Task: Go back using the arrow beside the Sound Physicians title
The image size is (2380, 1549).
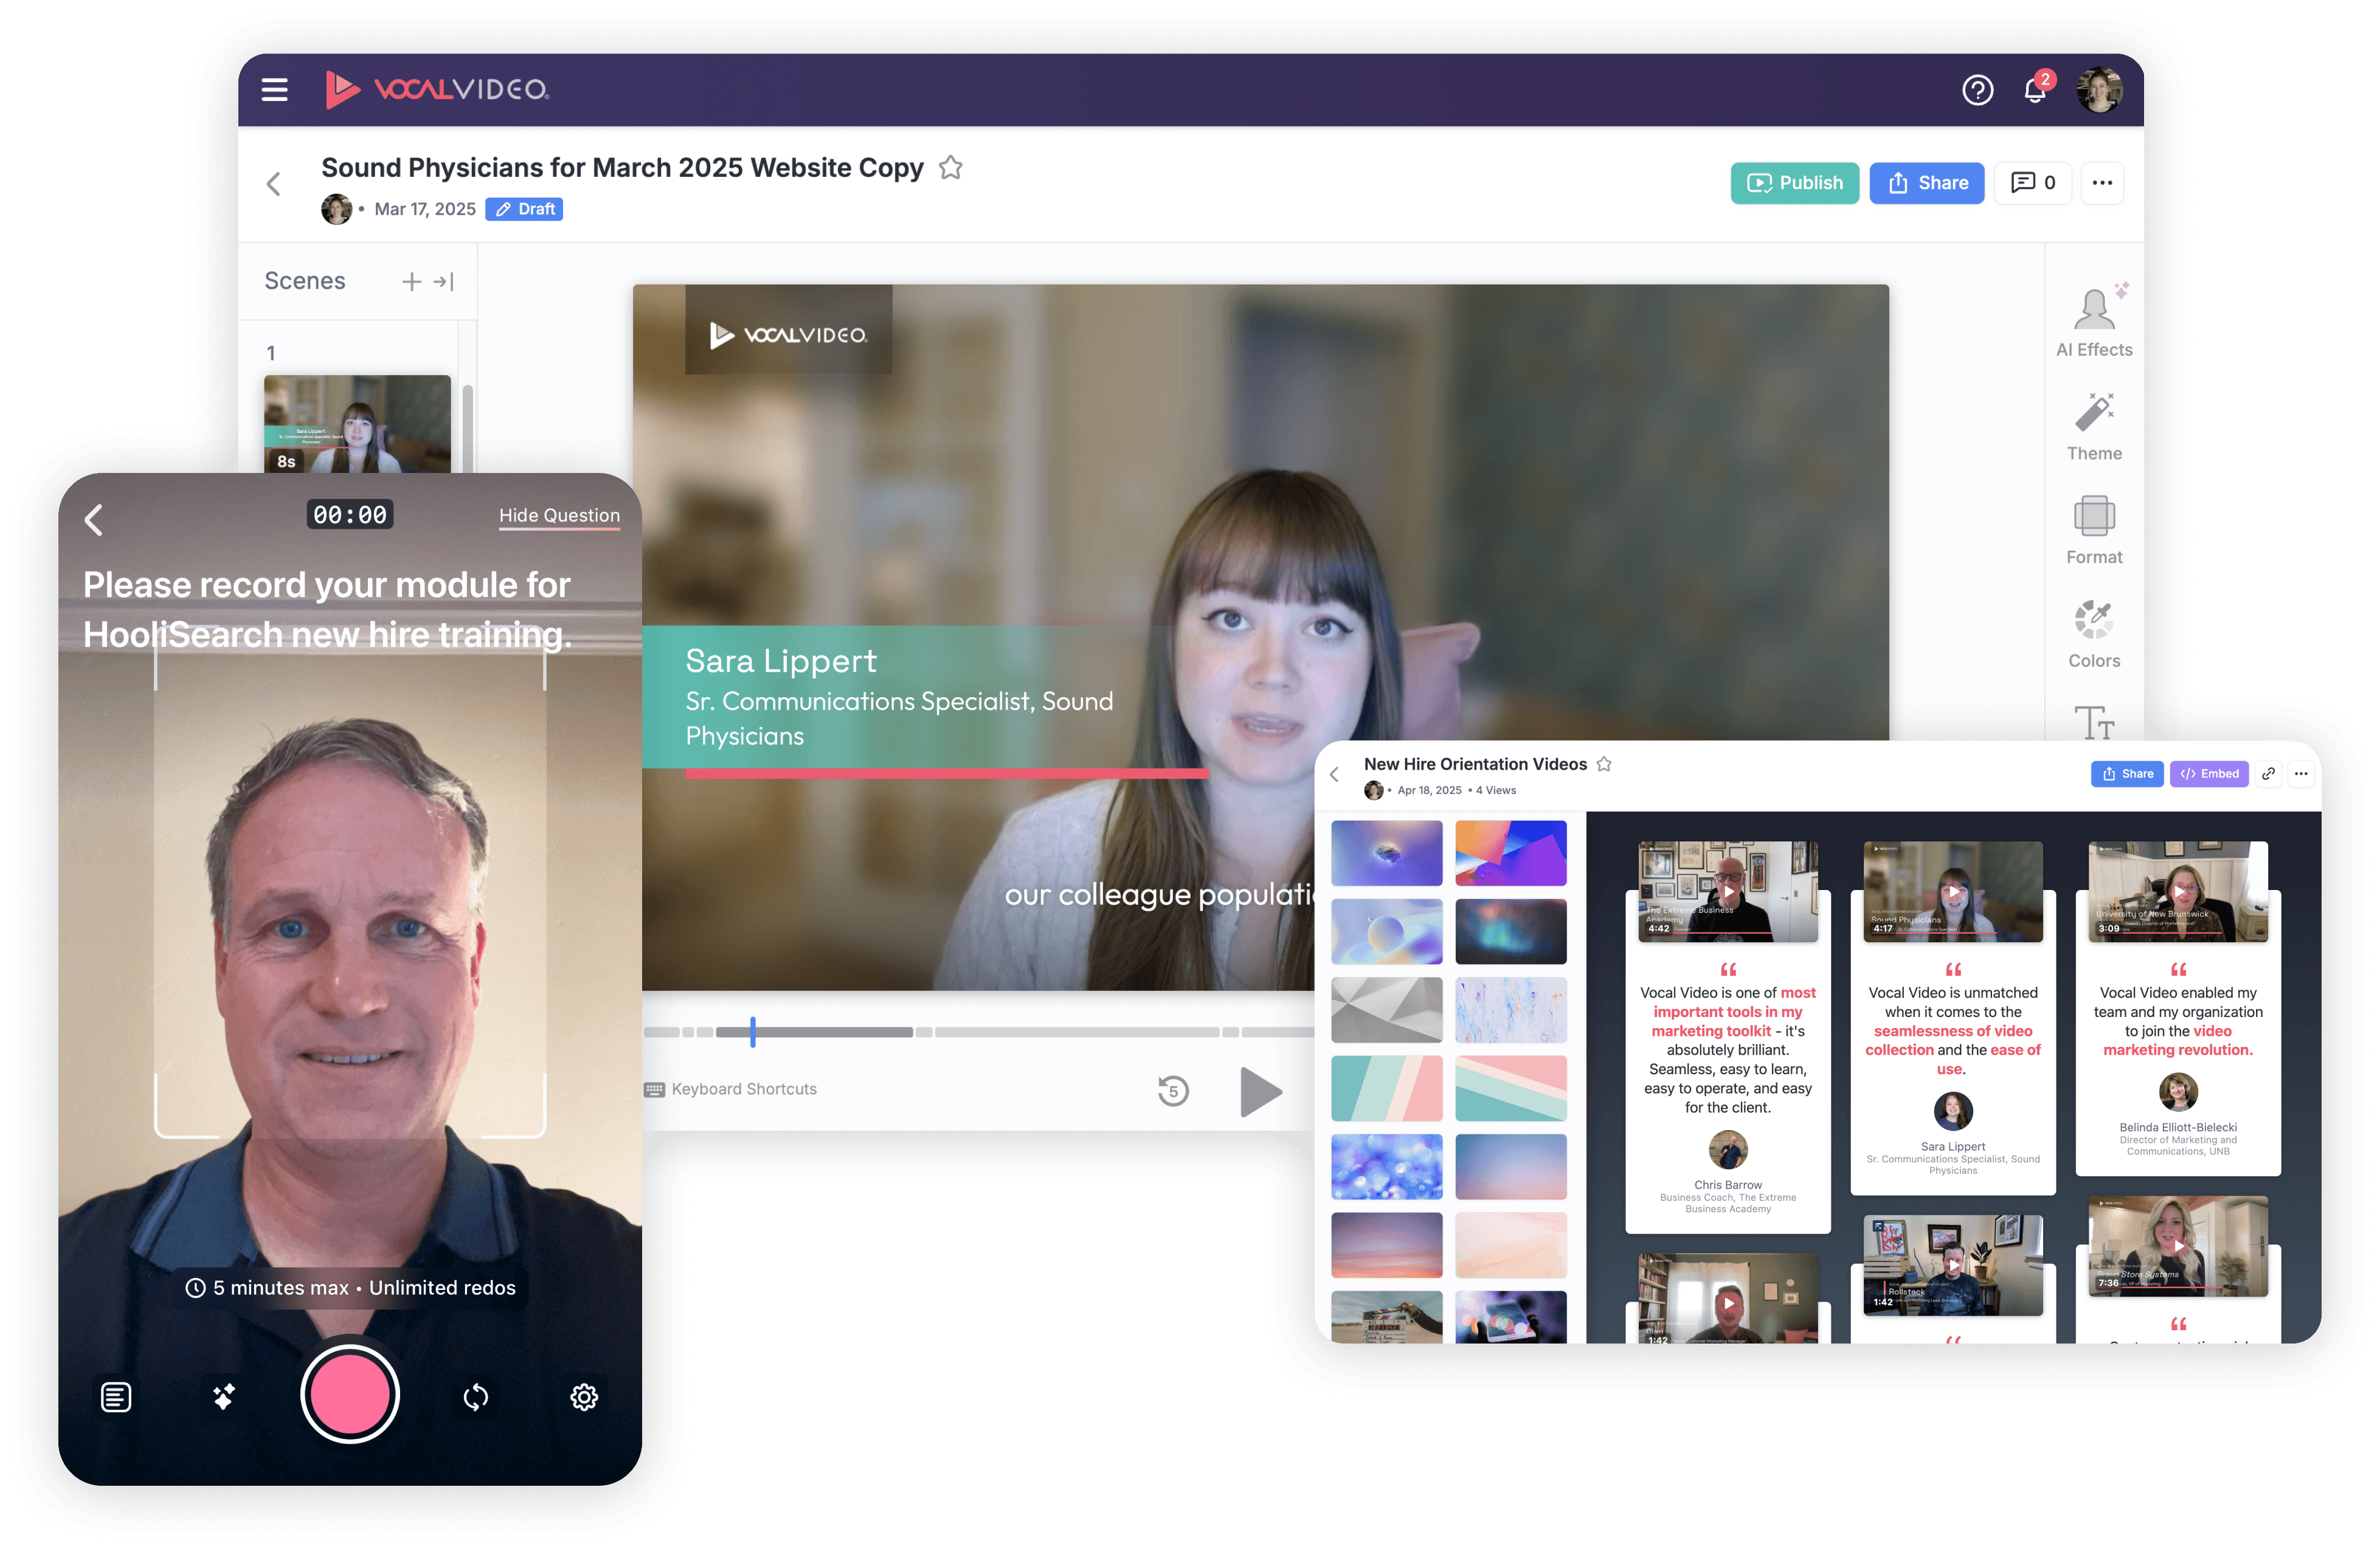Action: point(274,184)
